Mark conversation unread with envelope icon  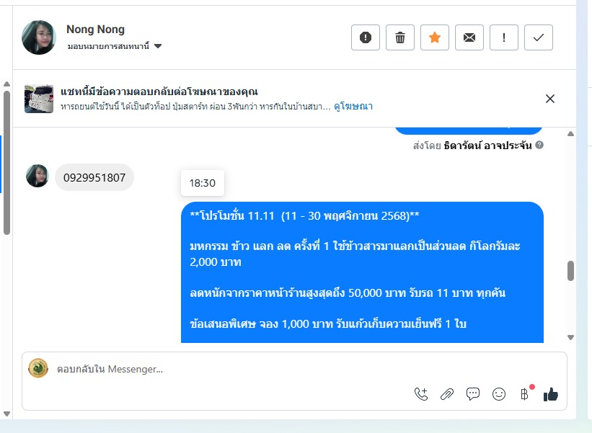pyautogui.click(x=469, y=37)
